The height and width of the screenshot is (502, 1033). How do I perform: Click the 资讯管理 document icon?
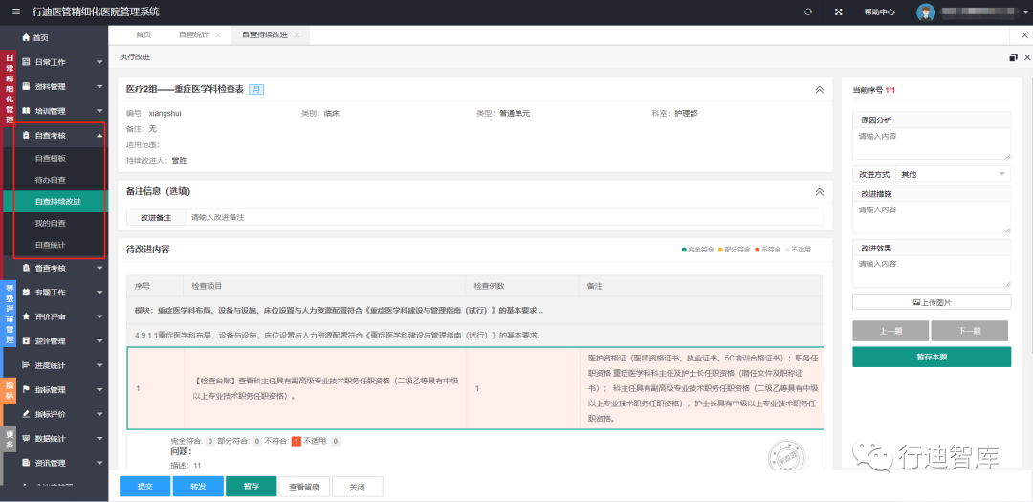coord(26,463)
